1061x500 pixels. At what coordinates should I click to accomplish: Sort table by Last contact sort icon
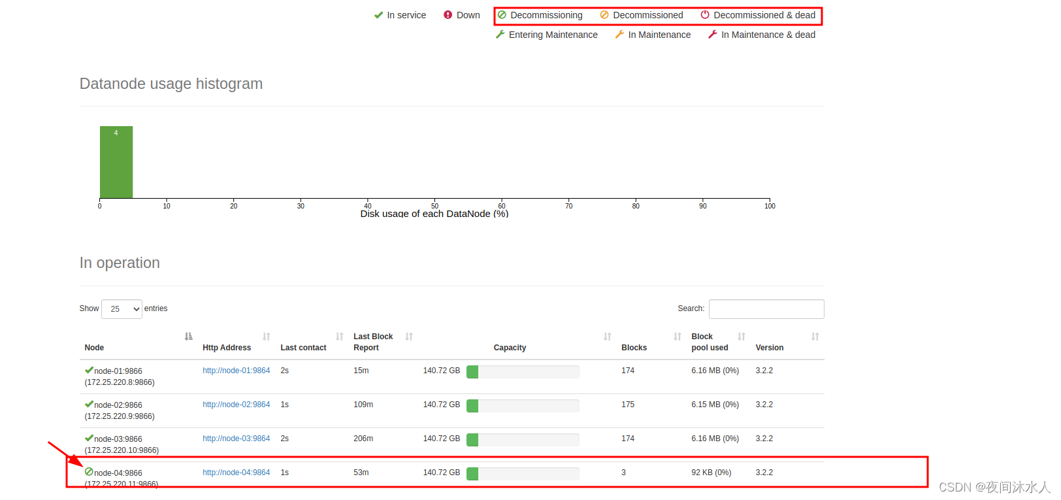click(x=340, y=337)
